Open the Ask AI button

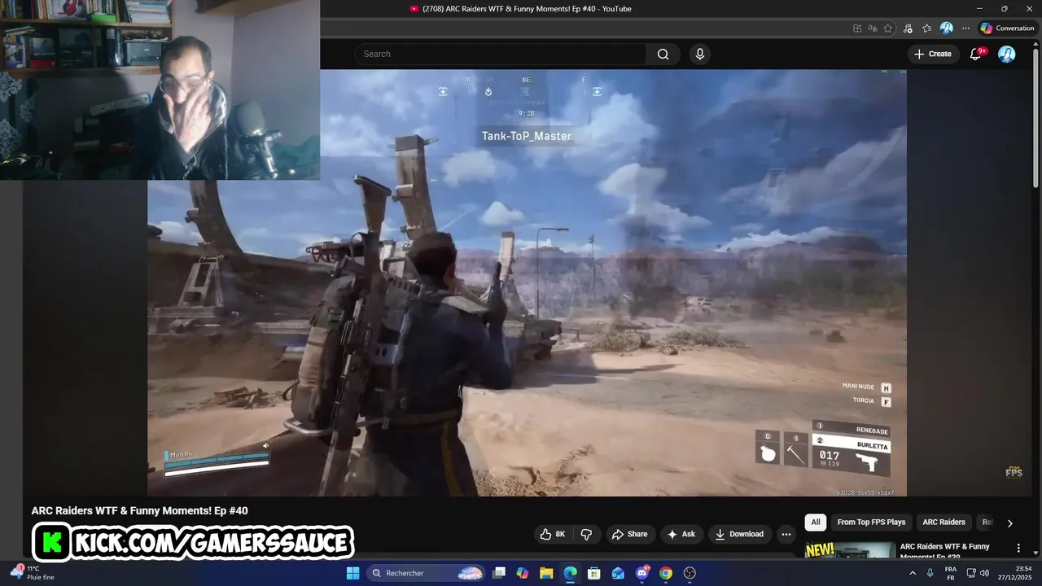tap(681, 534)
